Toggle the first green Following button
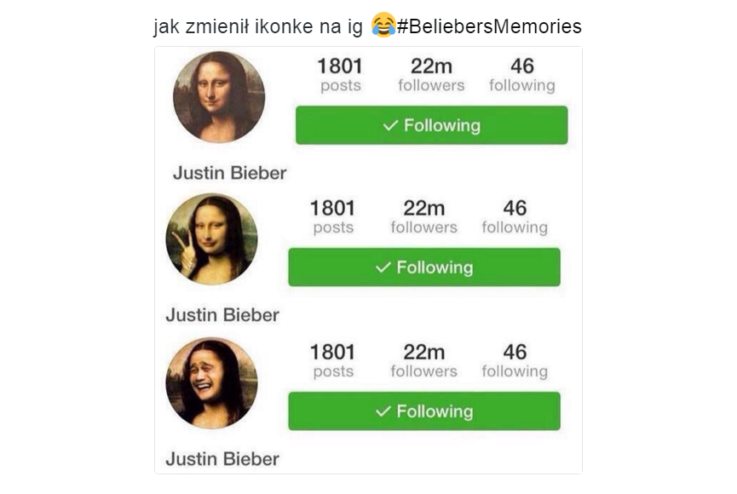This screenshot has width=737, height=494. [x=431, y=125]
